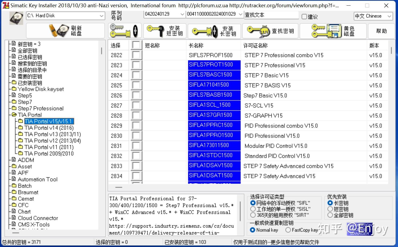The width and height of the screenshot is (398, 247).
Task: Select the Install Long Key (安装长密钥) icon
Action: coord(214,31)
